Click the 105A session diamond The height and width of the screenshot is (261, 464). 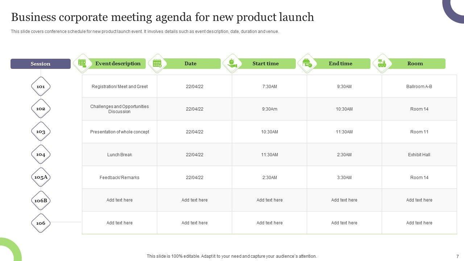pos(41,177)
